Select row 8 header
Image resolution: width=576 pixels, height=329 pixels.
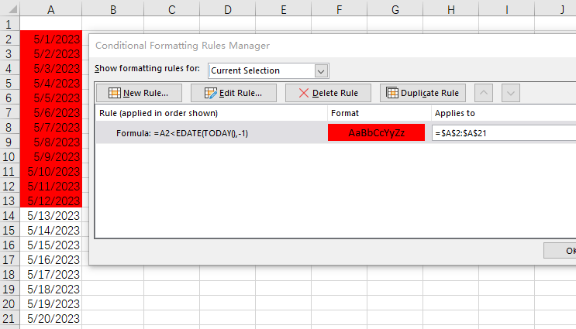(x=10, y=127)
